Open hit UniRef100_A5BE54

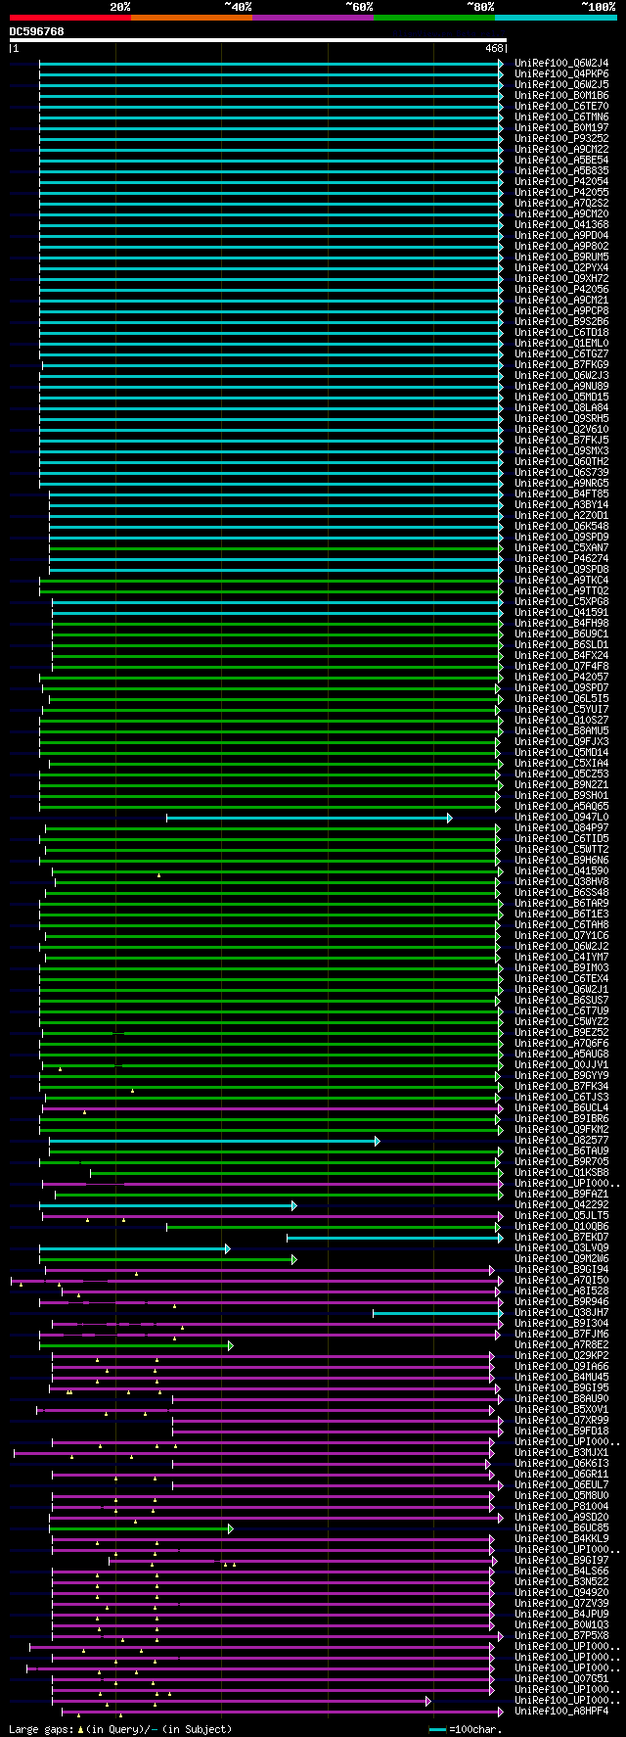pyautogui.click(x=561, y=160)
